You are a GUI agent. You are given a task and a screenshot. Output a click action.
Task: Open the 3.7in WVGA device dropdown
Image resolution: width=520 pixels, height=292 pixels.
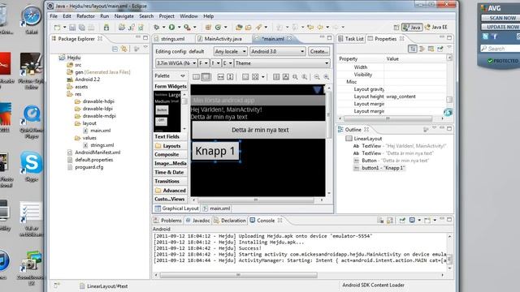176,63
